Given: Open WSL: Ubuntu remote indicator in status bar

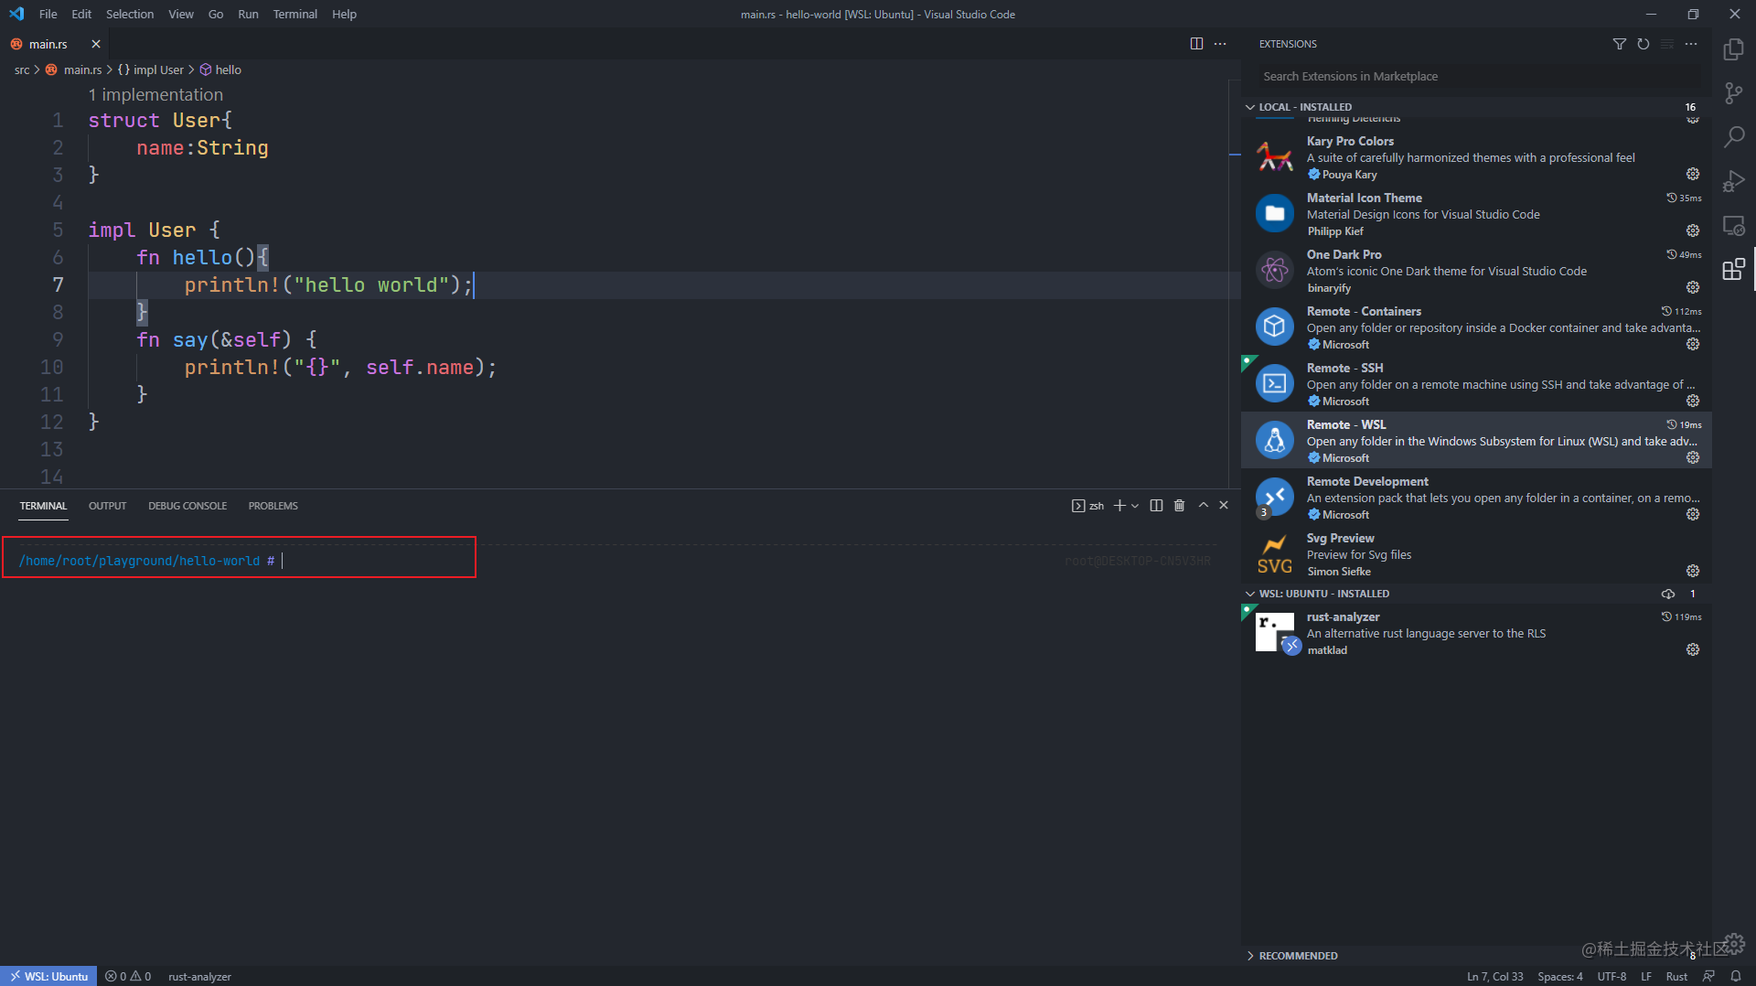Looking at the screenshot, I should (49, 976).
